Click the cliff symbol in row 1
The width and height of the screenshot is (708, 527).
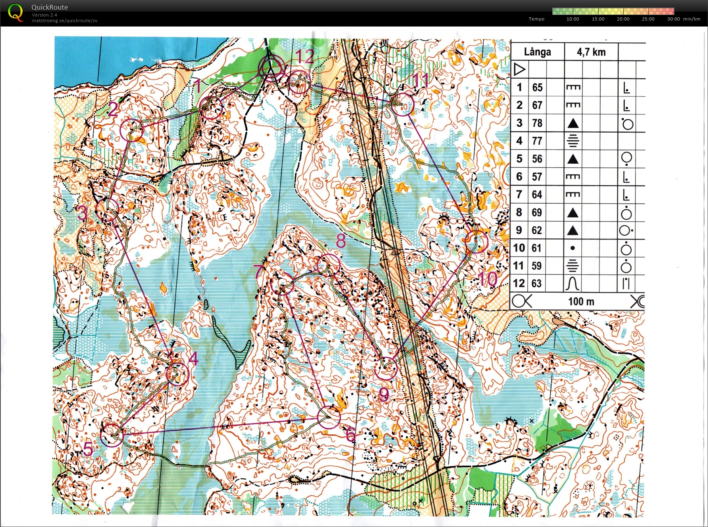click(x=573, y=87)
